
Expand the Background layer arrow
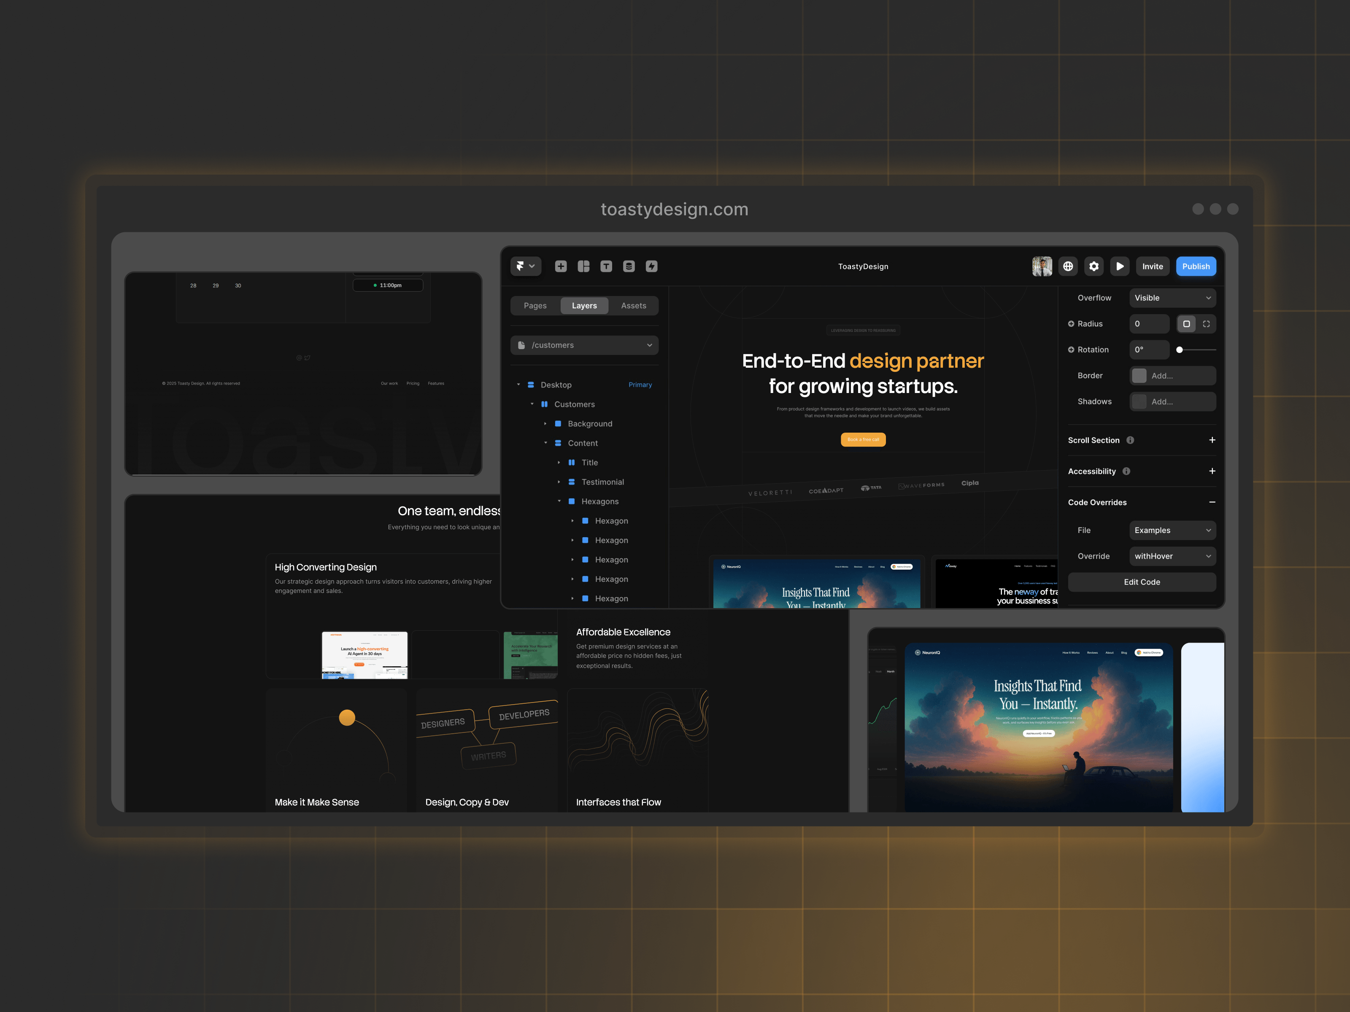[x=545, y=424]
